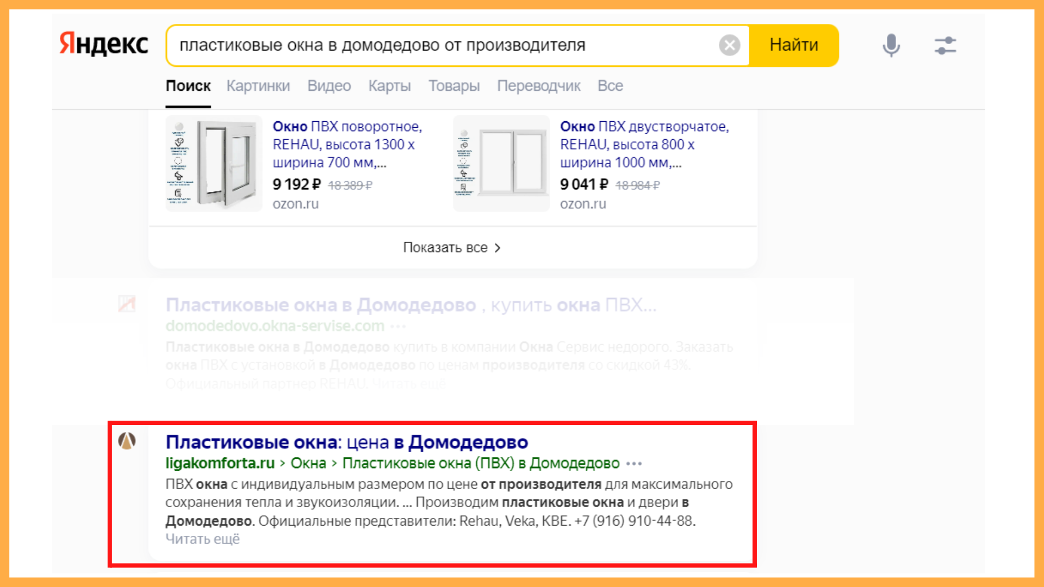
Task: Open the two-sash PVC window product thumbnail
Action: [x=501, y=163]
